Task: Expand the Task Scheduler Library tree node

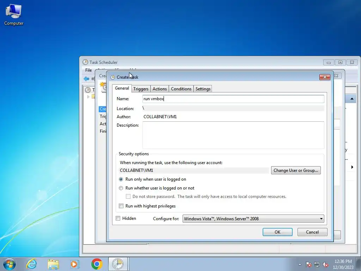Action: click(x=88, y=97)
